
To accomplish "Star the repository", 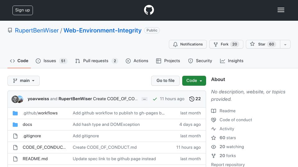I will click(263, 44).
